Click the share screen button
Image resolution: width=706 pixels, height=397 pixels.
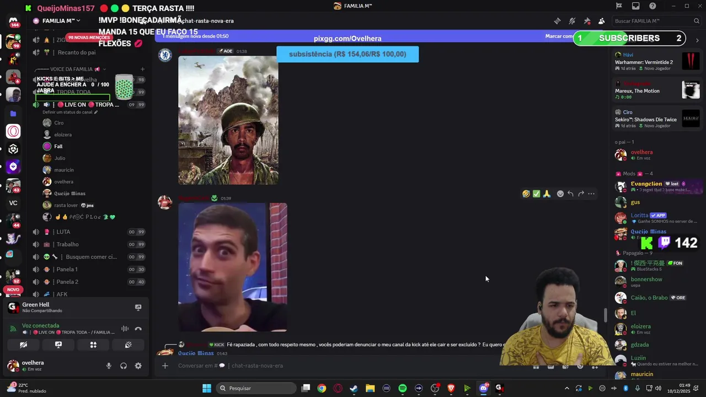click(x=58, y=345)
